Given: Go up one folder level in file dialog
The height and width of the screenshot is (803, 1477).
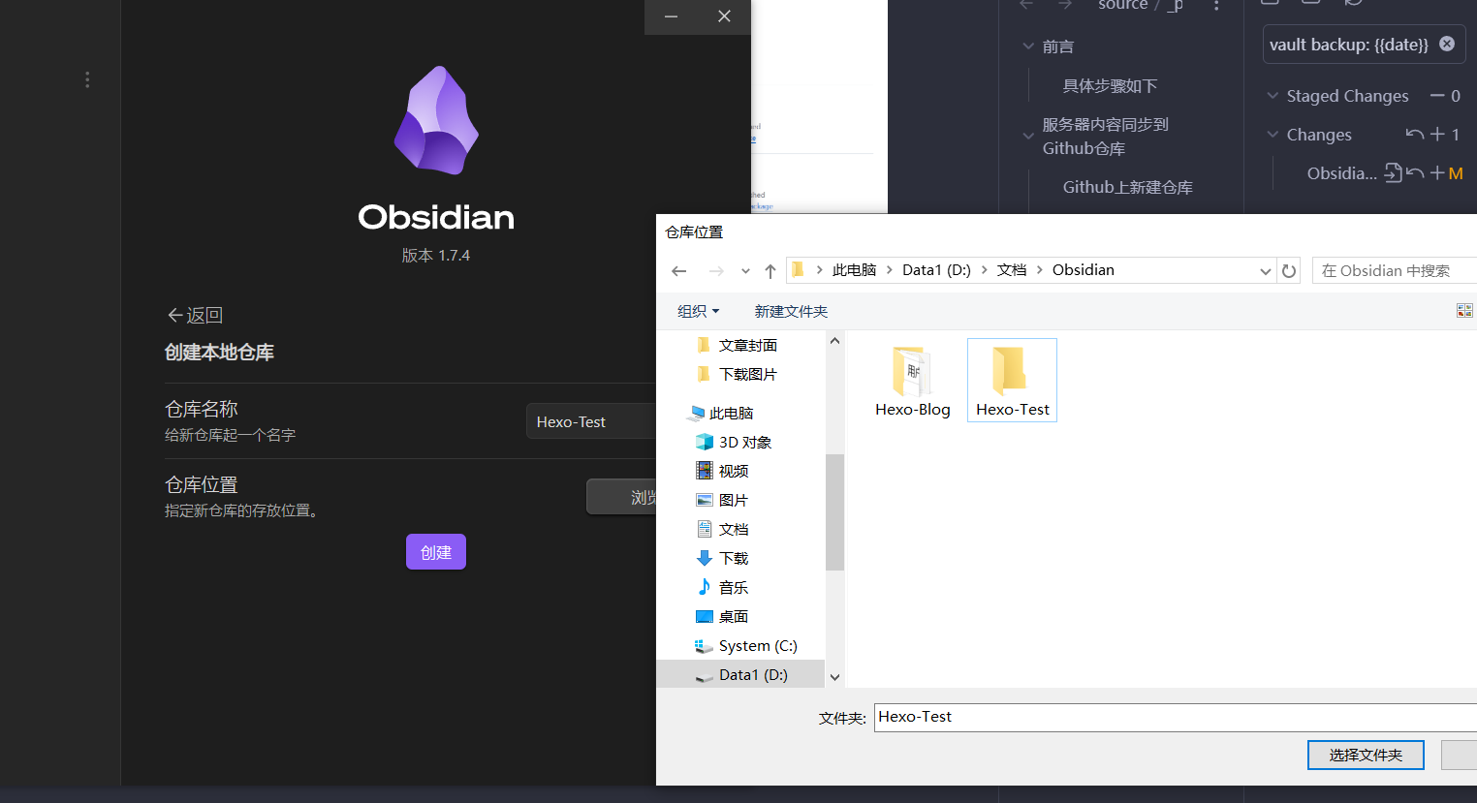Looking at the screenshot, I should [770, 271].
